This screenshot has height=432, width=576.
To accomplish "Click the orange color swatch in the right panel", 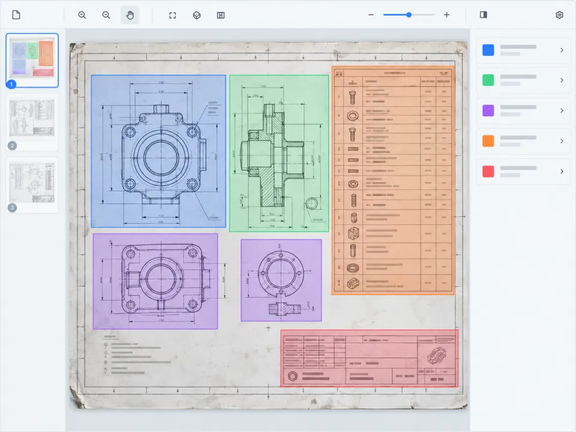I will [488, 141].
